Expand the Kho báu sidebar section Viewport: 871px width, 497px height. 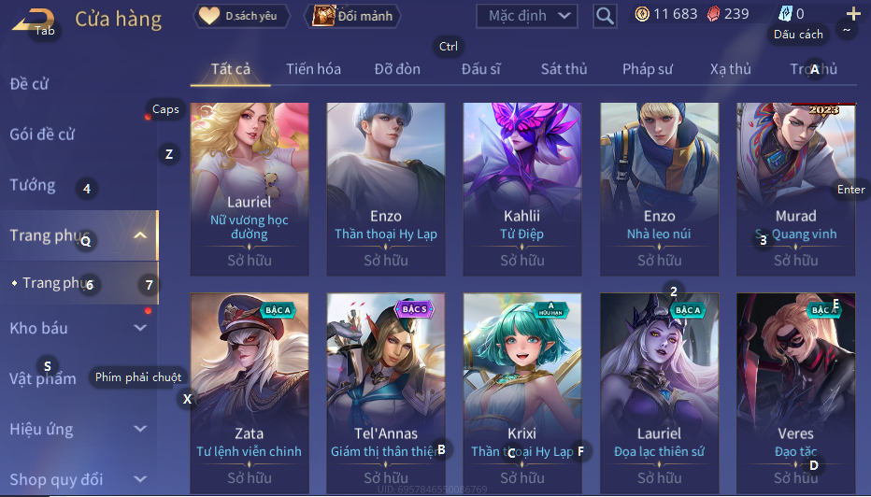click(140, 328)
